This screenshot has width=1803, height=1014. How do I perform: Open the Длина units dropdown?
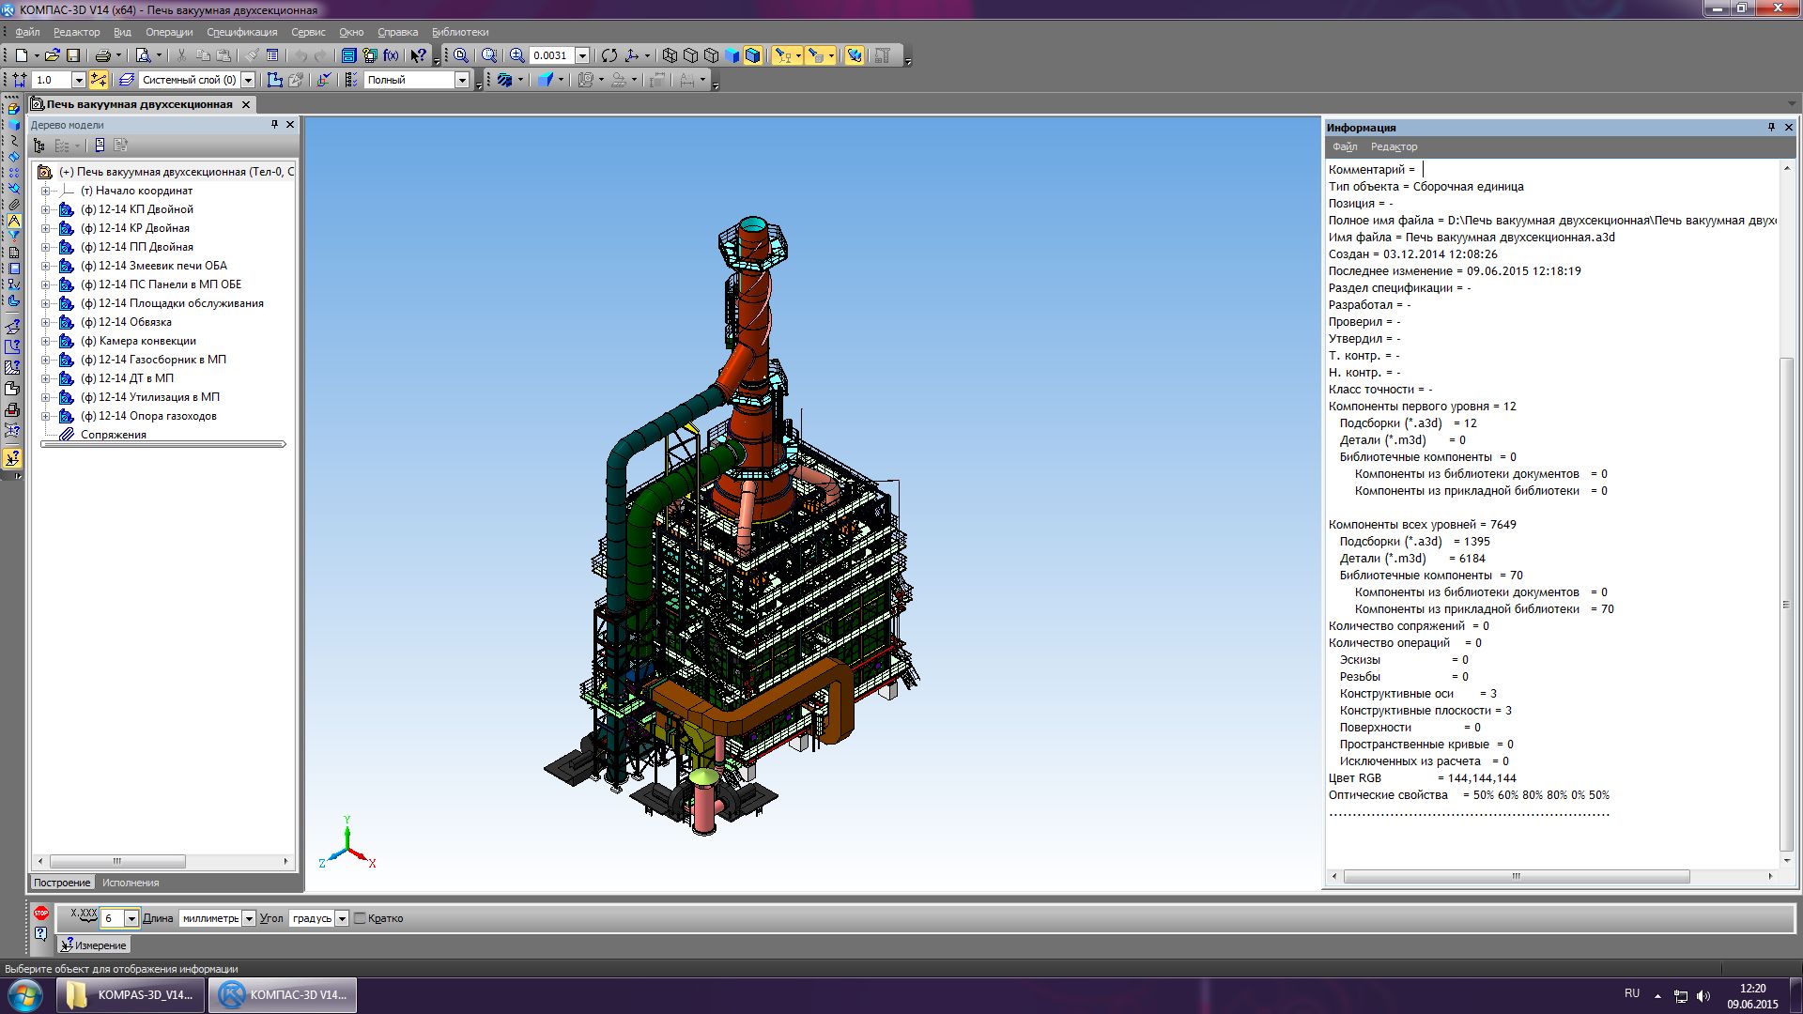(249, 918)
